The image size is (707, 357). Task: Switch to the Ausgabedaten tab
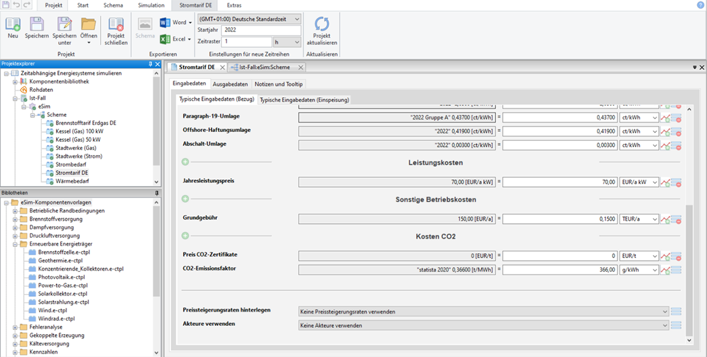230,84
